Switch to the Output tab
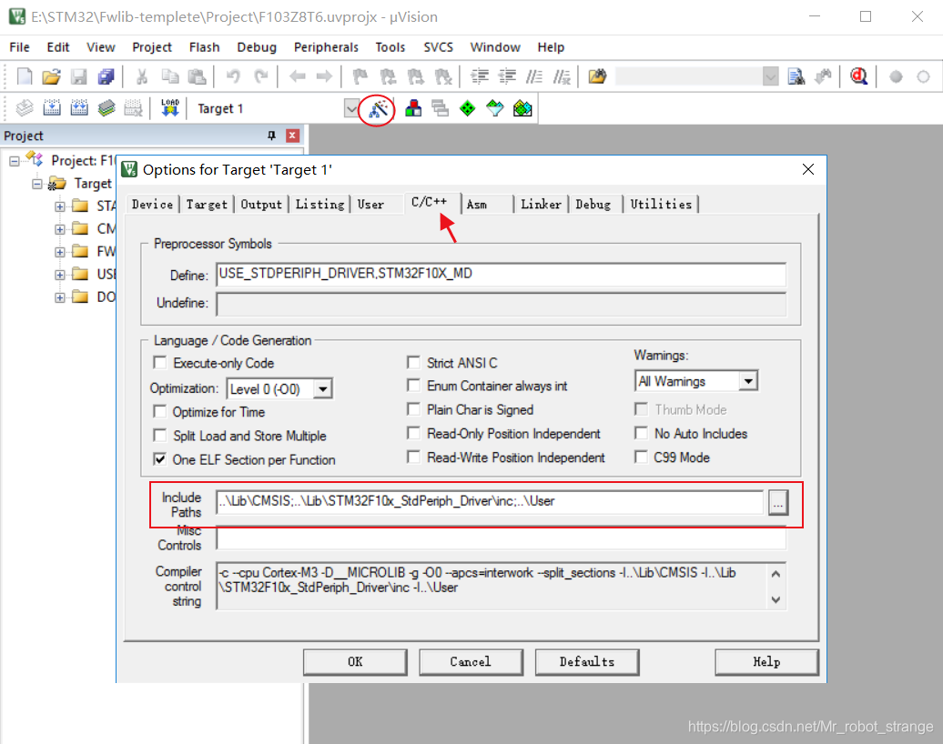Viewport: 943px width, 744px height. click(x=261, y=205)
